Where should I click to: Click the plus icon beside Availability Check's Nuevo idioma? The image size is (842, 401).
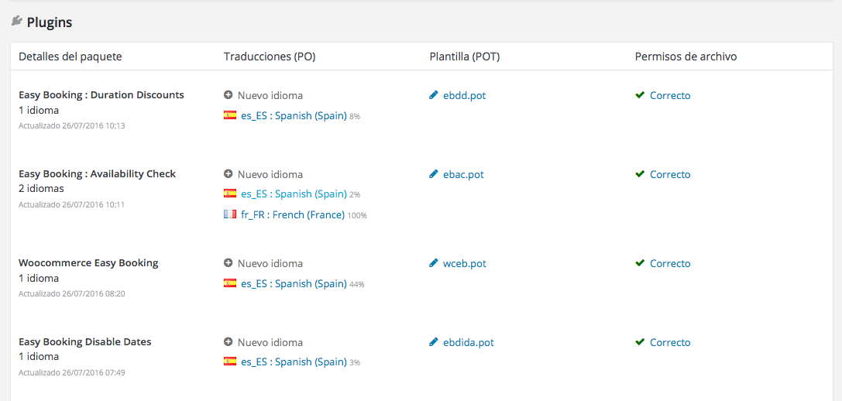[229, 174]
